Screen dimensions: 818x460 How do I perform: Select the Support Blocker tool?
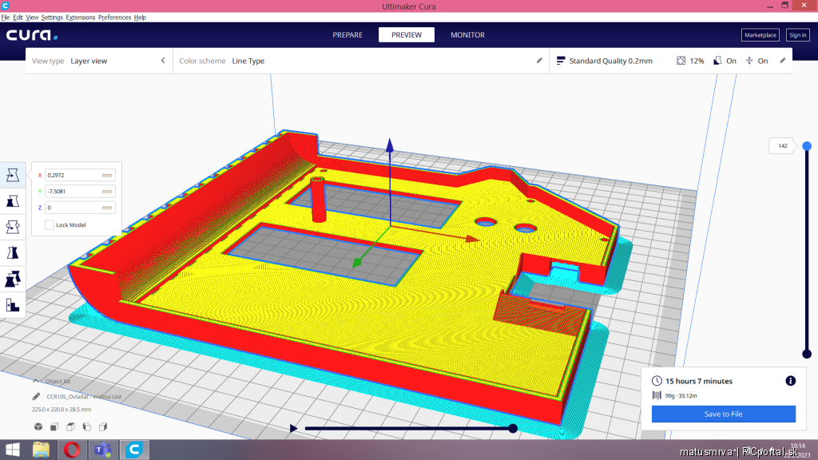tap(13, 305)
